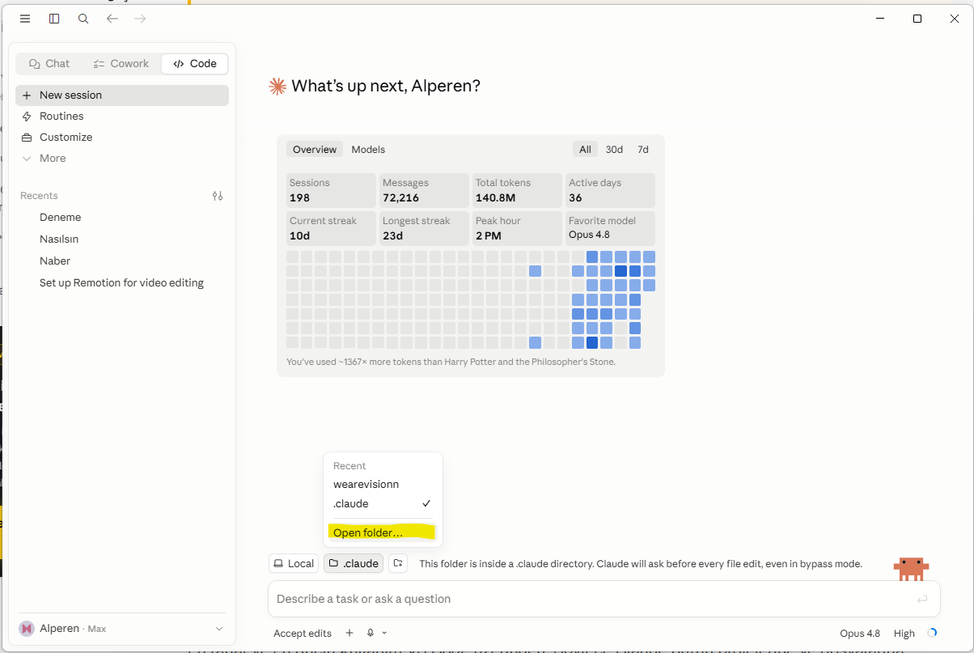The width and height of the screenshot is (974, 653).
Task: Start a New session
Action: [122, 95]
